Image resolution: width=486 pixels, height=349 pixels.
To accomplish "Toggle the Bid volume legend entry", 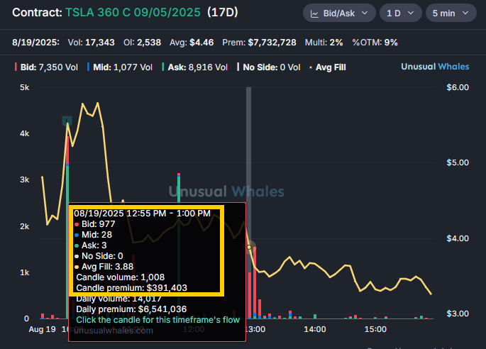I will click(46, 67).
